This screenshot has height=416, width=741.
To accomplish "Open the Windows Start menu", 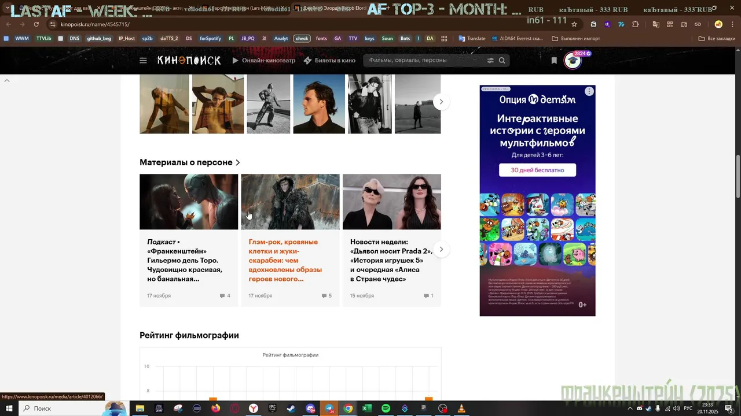I will (x=9, y=408).
